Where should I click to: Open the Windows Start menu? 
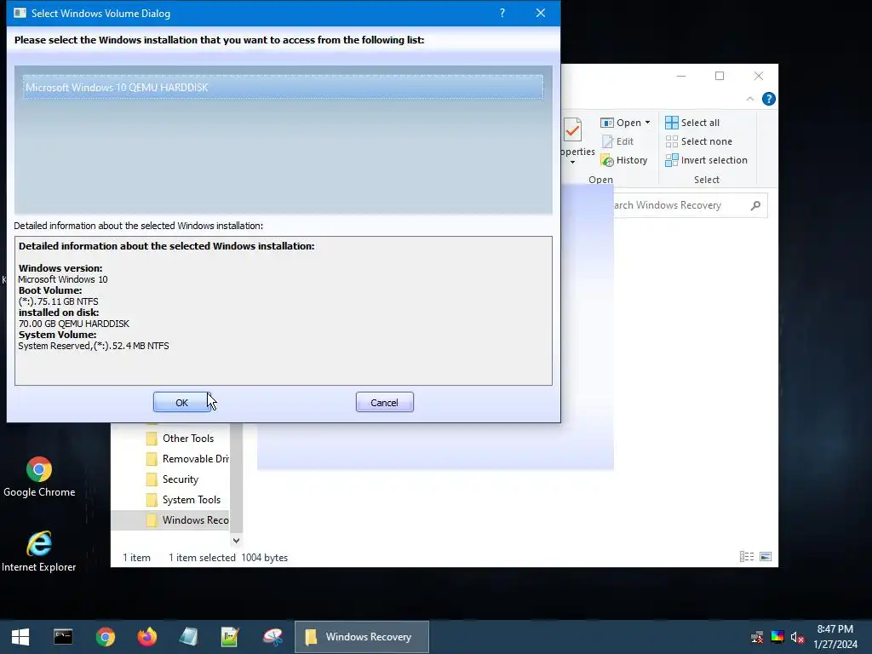(20, 637)
